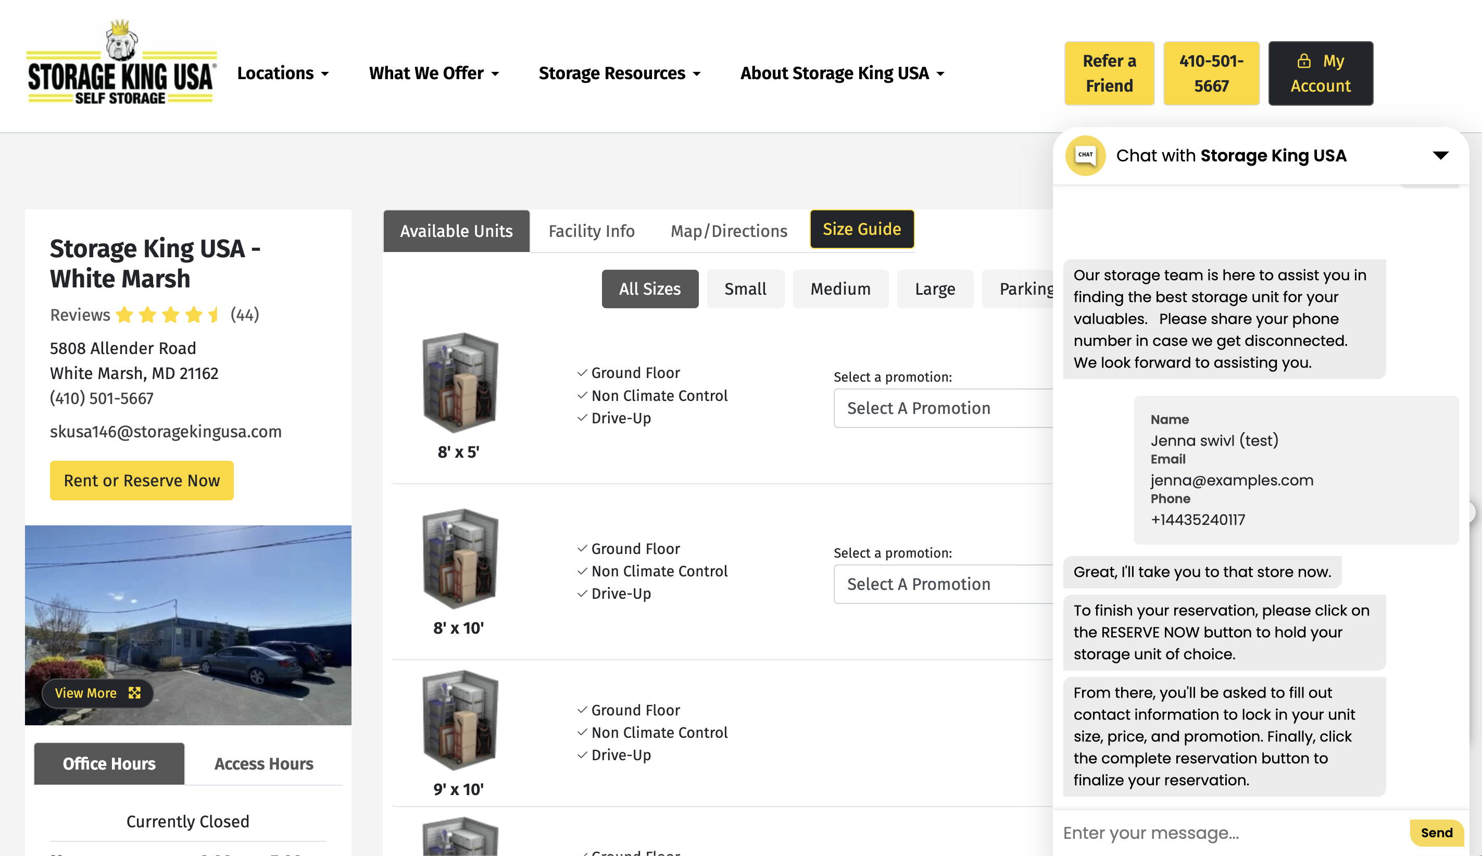Filter units by the Small size
The width and height of the screenshot is (1482, 856).
tap(745, 288)
